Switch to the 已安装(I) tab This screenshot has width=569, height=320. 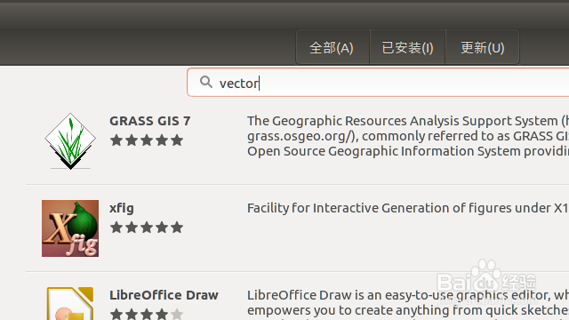coord(407,47)
